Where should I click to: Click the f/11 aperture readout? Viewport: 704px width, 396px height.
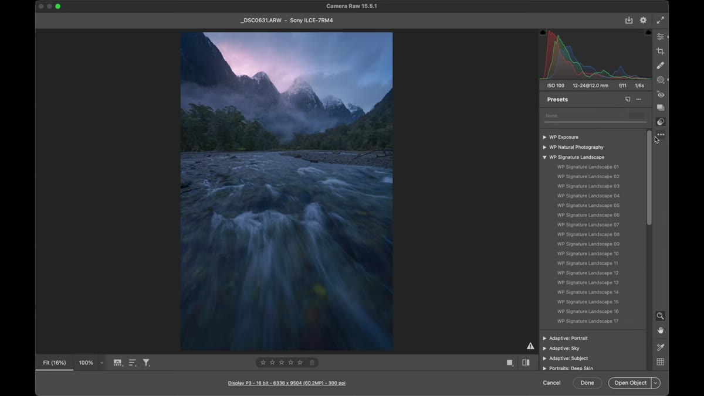pos(622,86)
